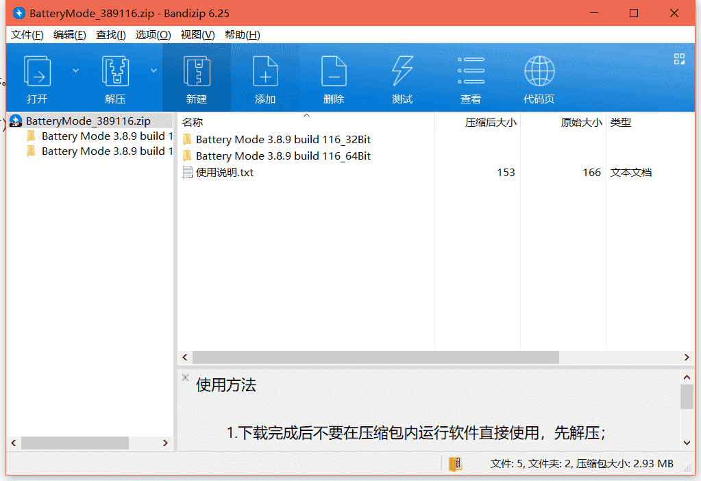Screen dimensions: 701x481
Task: Click comment pane scrollbar down arrow
Action: point(687,443)
